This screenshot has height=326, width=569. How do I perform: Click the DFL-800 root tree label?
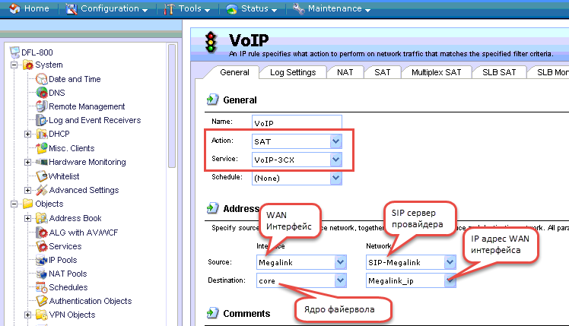point(37,52)
